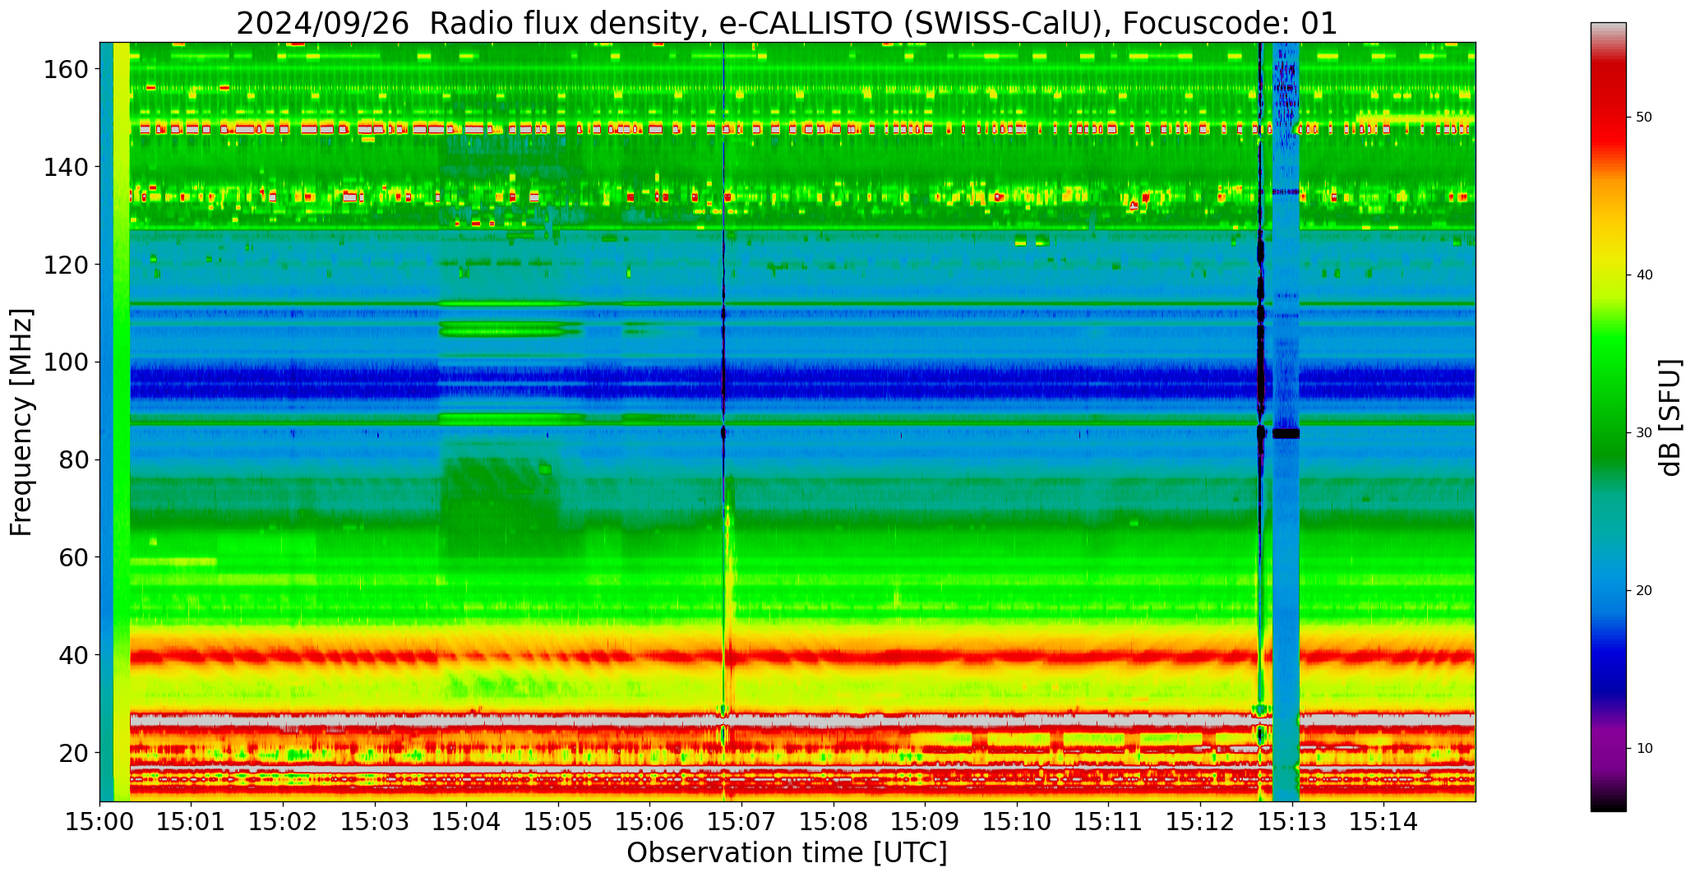The height and width of the screenshot is (877, 1695).
Task: Click the 15:07 time tick label
Action: (x=742, y=821)
